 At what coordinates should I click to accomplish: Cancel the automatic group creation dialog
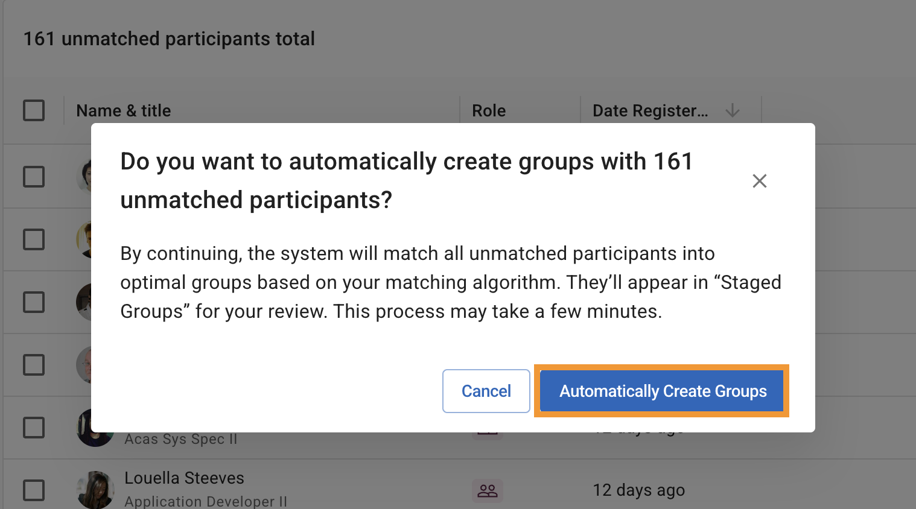point(486,391)
